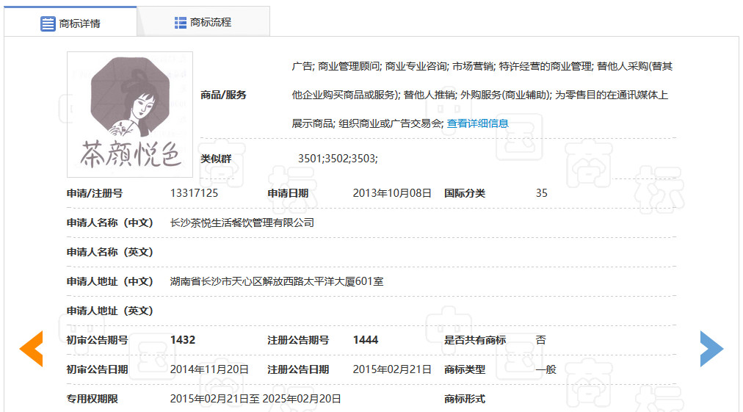Open the 查看详细信息 link
743x412 pixels.
tap(477, 123)
